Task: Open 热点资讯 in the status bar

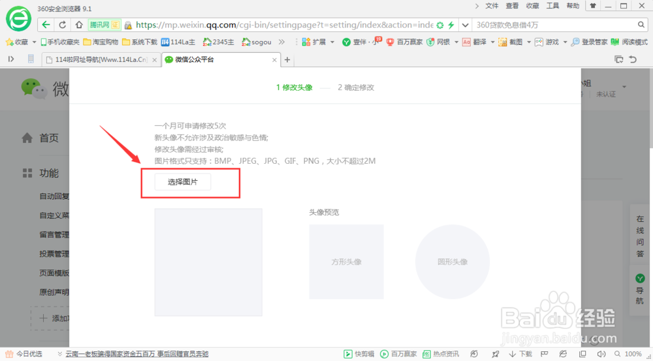Action: tap(441, 354)
